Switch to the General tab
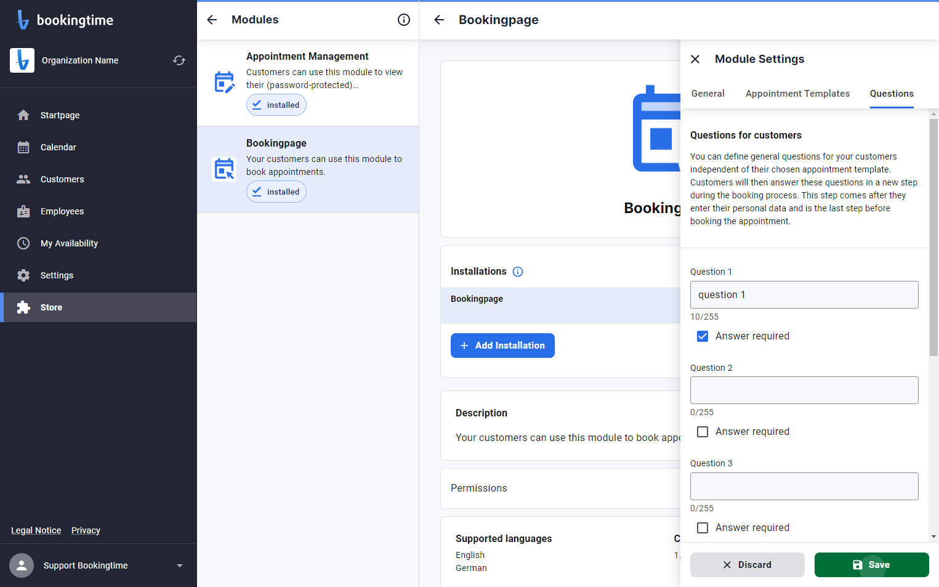 click(x=708, y=94)
